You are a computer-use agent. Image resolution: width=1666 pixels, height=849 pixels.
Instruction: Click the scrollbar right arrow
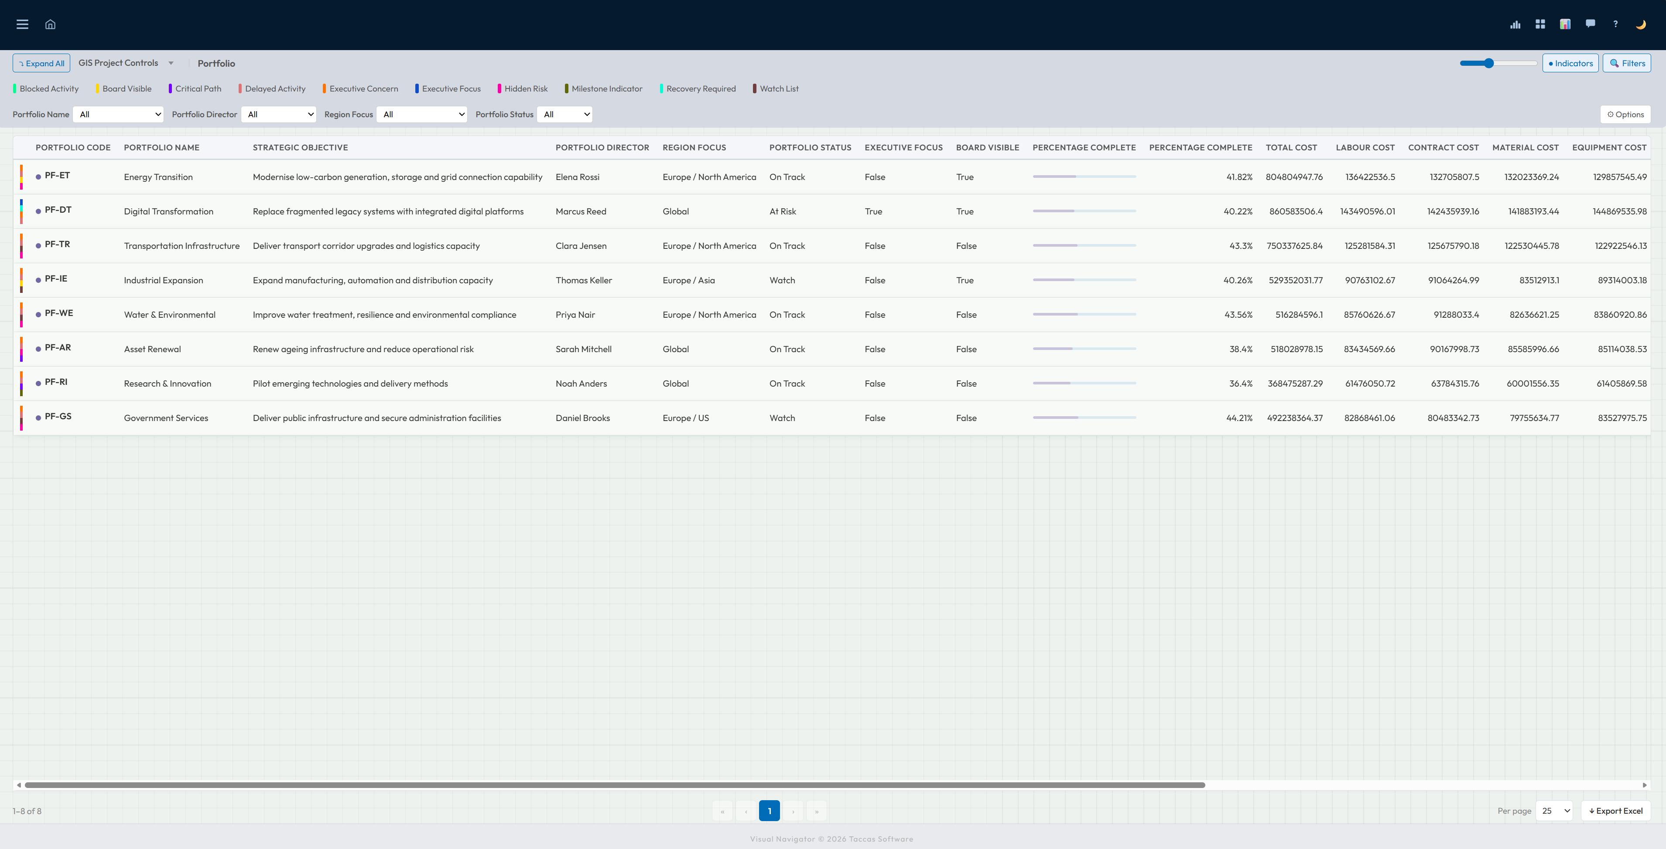[x=1645, y=785]
